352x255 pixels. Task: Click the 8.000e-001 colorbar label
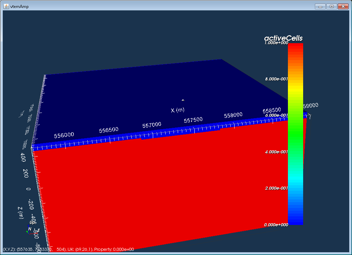tap(276, 79)
